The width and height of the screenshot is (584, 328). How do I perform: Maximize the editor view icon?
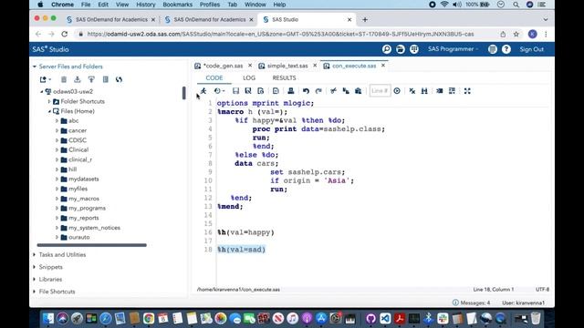coord(467,91)
